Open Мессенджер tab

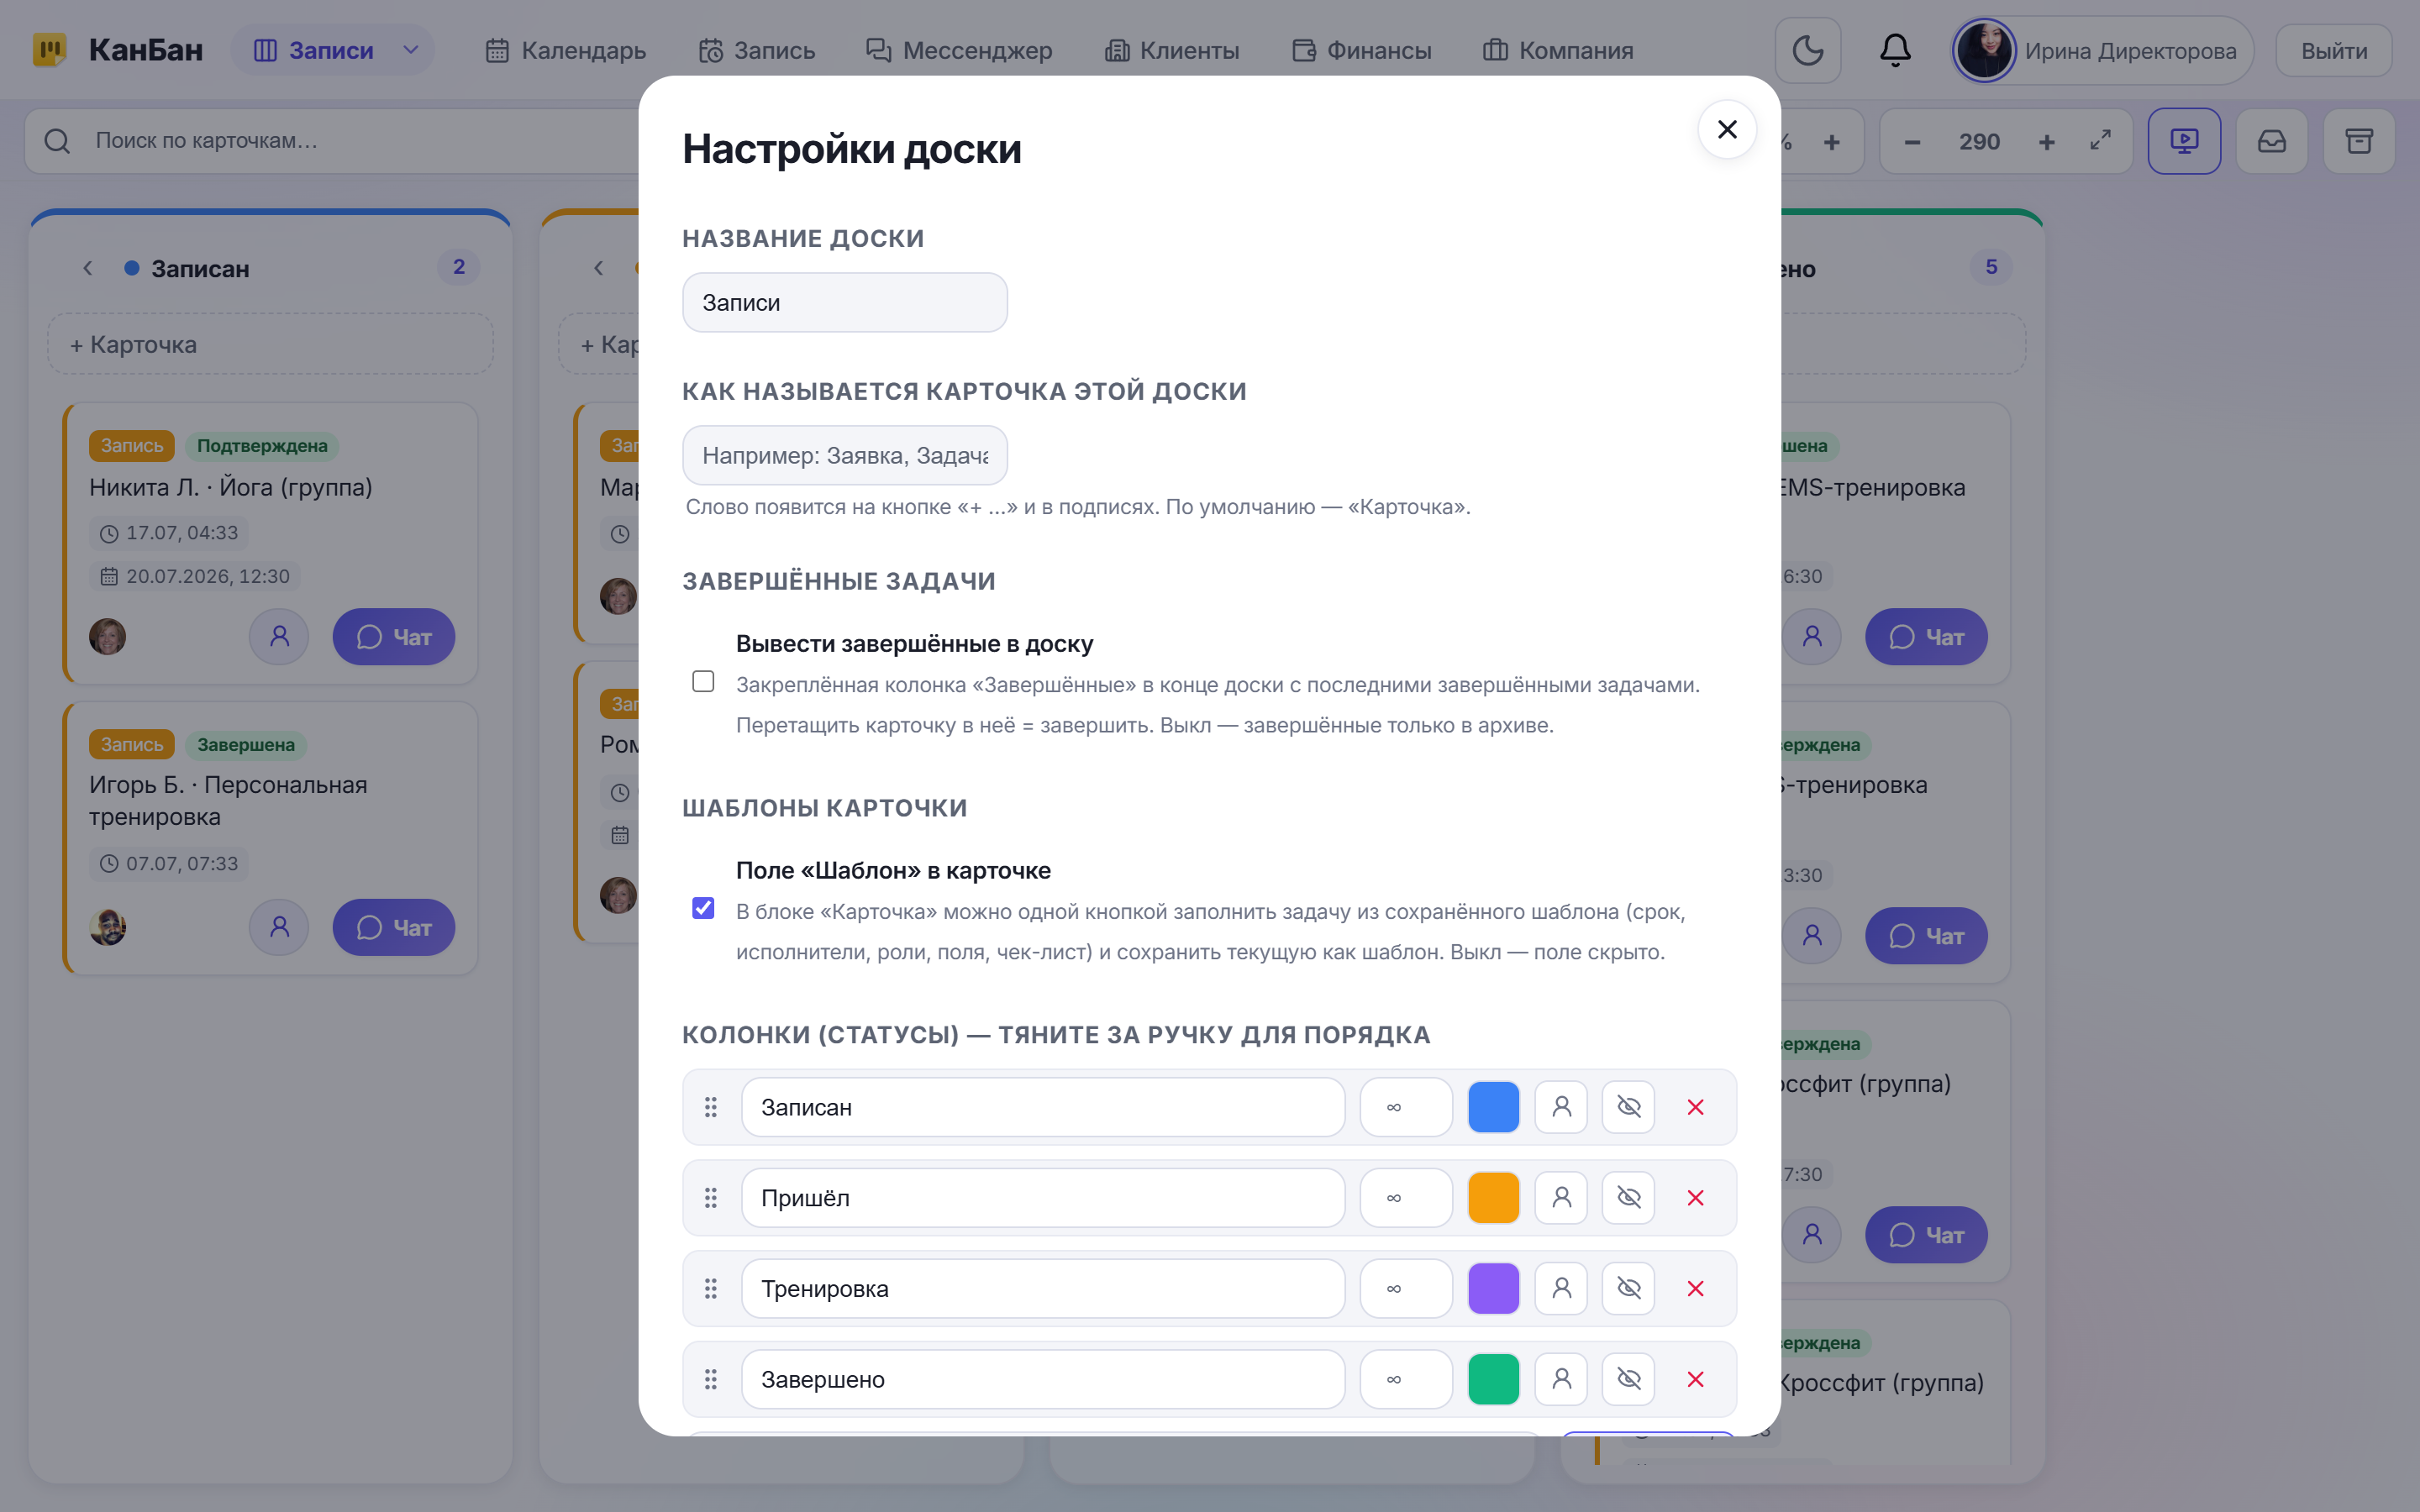click(x=958, y=50)
